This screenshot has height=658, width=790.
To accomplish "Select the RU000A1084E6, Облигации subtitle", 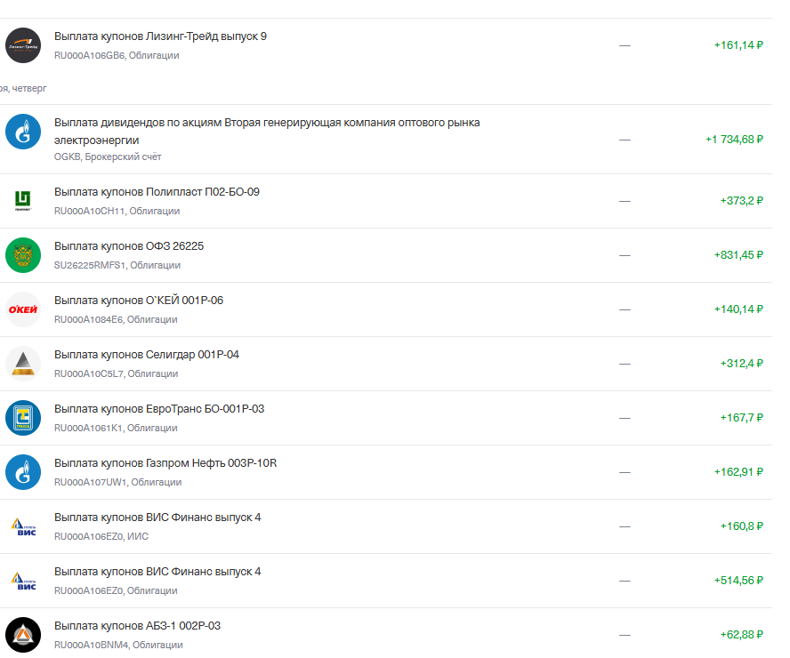I will pyautogui.click(x=116, y=320).
